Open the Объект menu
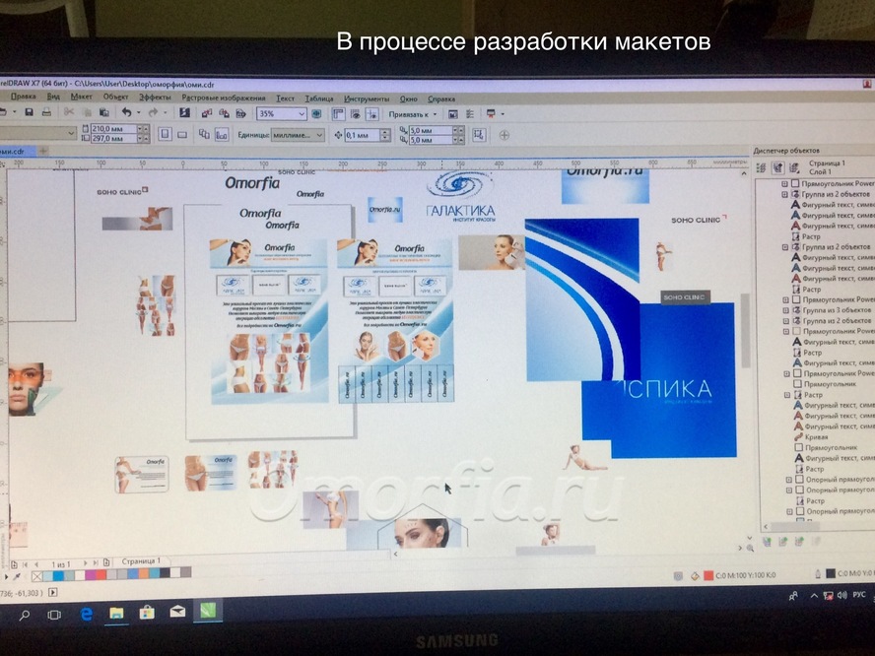 (115, 97)
